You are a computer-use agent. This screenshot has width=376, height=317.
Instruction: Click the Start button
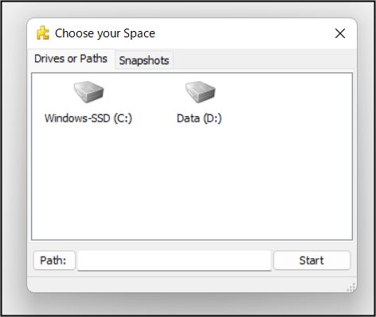pyautogui.click(x=311, y=261)
